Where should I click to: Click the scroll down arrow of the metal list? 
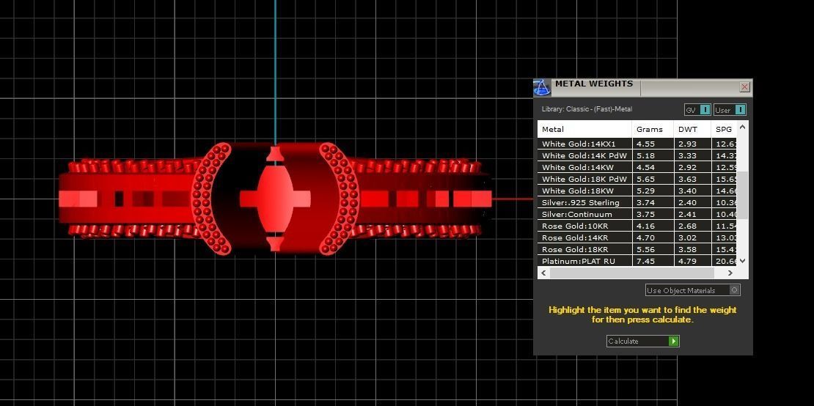(x=743, y=261)
